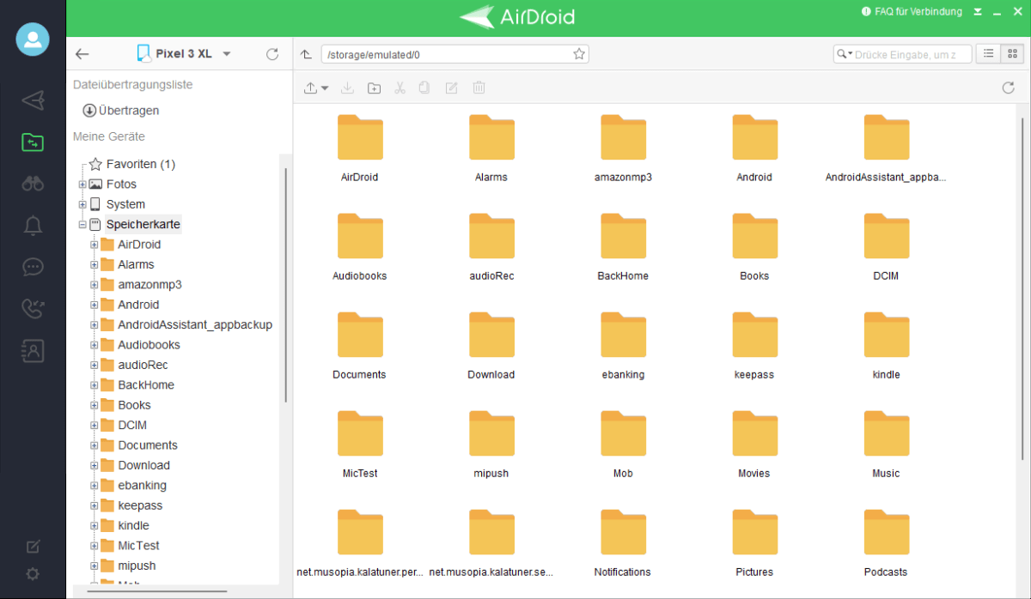Open the paper-plane transfer section in sidebar
This screenshot has height=599, width=1031.
[x=33, y=100]
